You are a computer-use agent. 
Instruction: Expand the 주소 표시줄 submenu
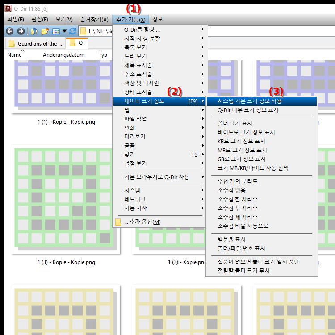pyautogui.click(x=159, y=74)
